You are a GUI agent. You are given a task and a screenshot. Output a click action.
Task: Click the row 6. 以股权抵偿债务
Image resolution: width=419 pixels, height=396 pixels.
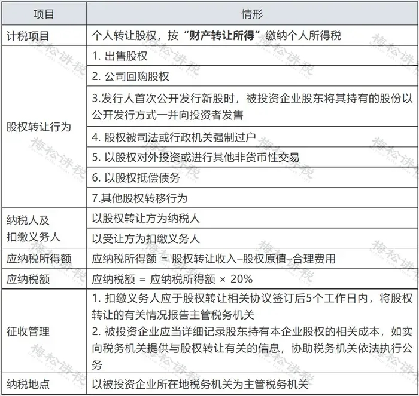click(252, 177)
